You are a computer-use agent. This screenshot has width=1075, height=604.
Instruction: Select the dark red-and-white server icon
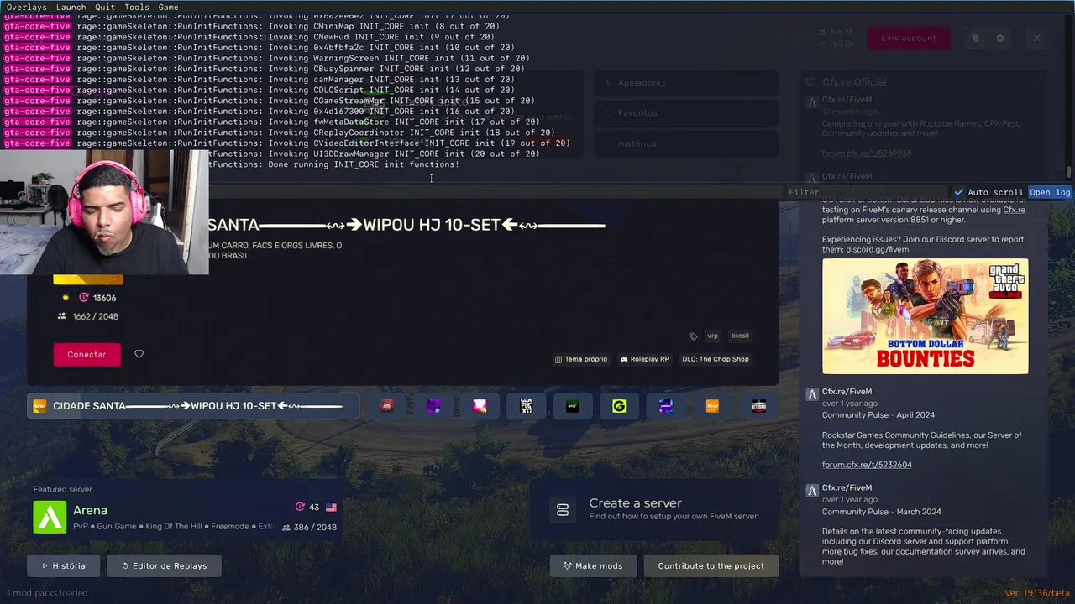click(x=758, y=406)
